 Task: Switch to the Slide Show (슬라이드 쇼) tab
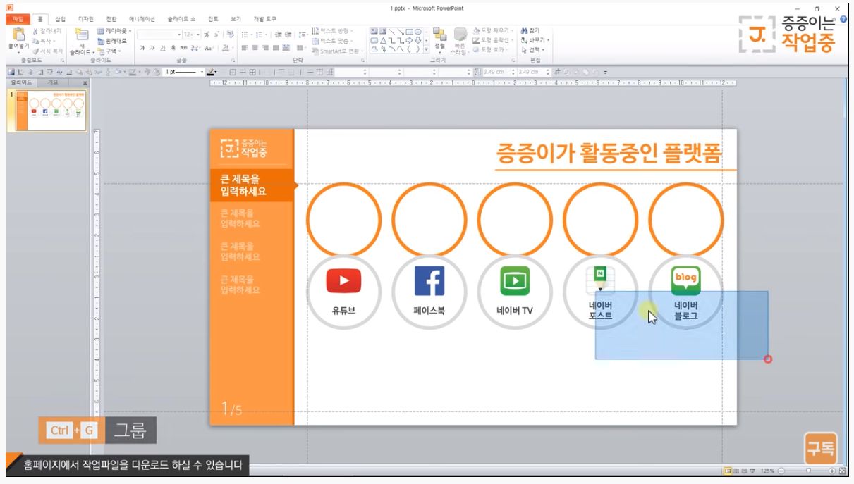point(182,19)
